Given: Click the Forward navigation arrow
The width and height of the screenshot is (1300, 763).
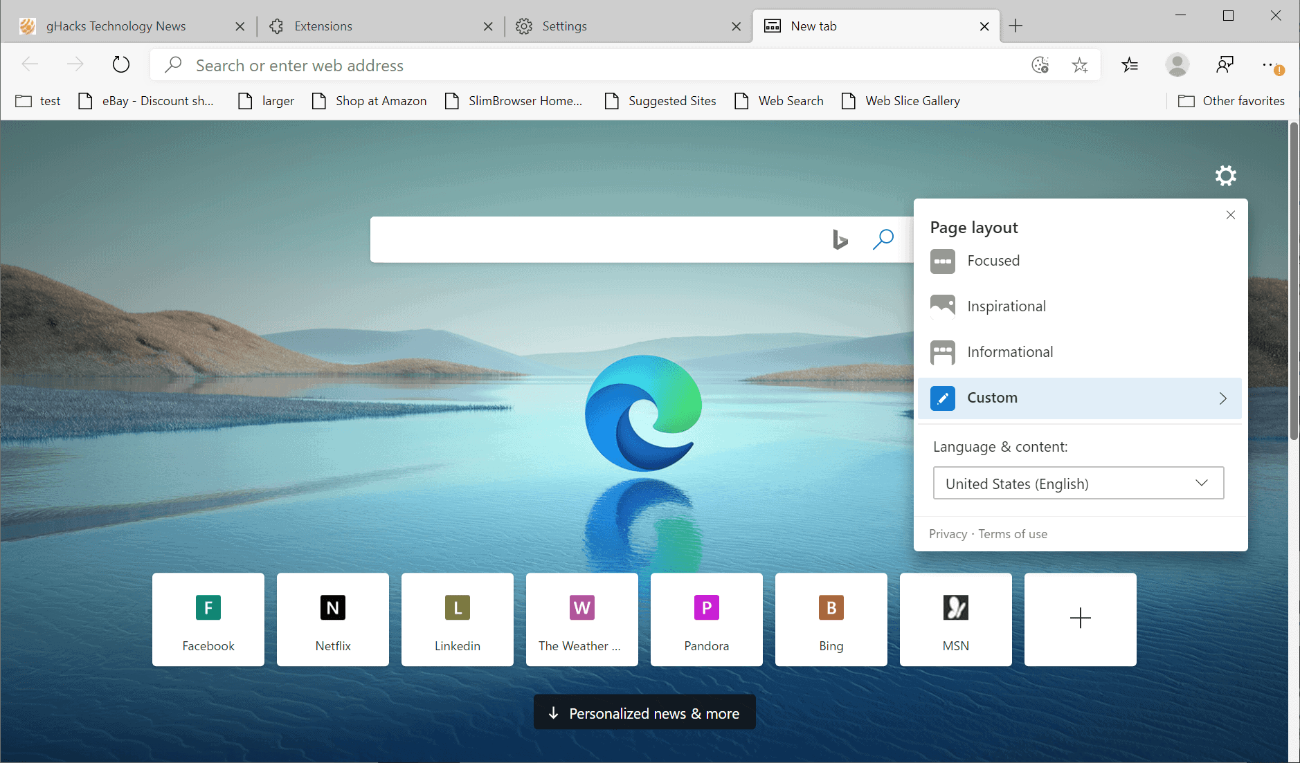Looking at the screenshot, I should tap(75, 65).
